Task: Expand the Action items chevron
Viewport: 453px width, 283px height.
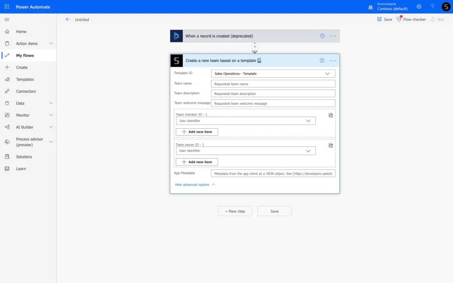Action: pyautogui.click(x=51, y=43)
